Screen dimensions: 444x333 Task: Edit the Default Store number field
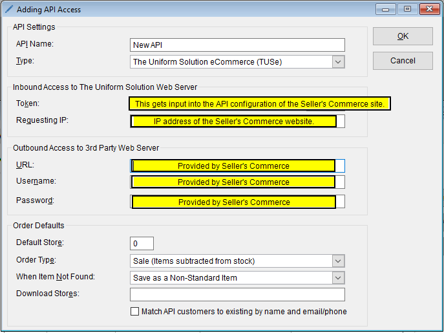pos(142,243)
